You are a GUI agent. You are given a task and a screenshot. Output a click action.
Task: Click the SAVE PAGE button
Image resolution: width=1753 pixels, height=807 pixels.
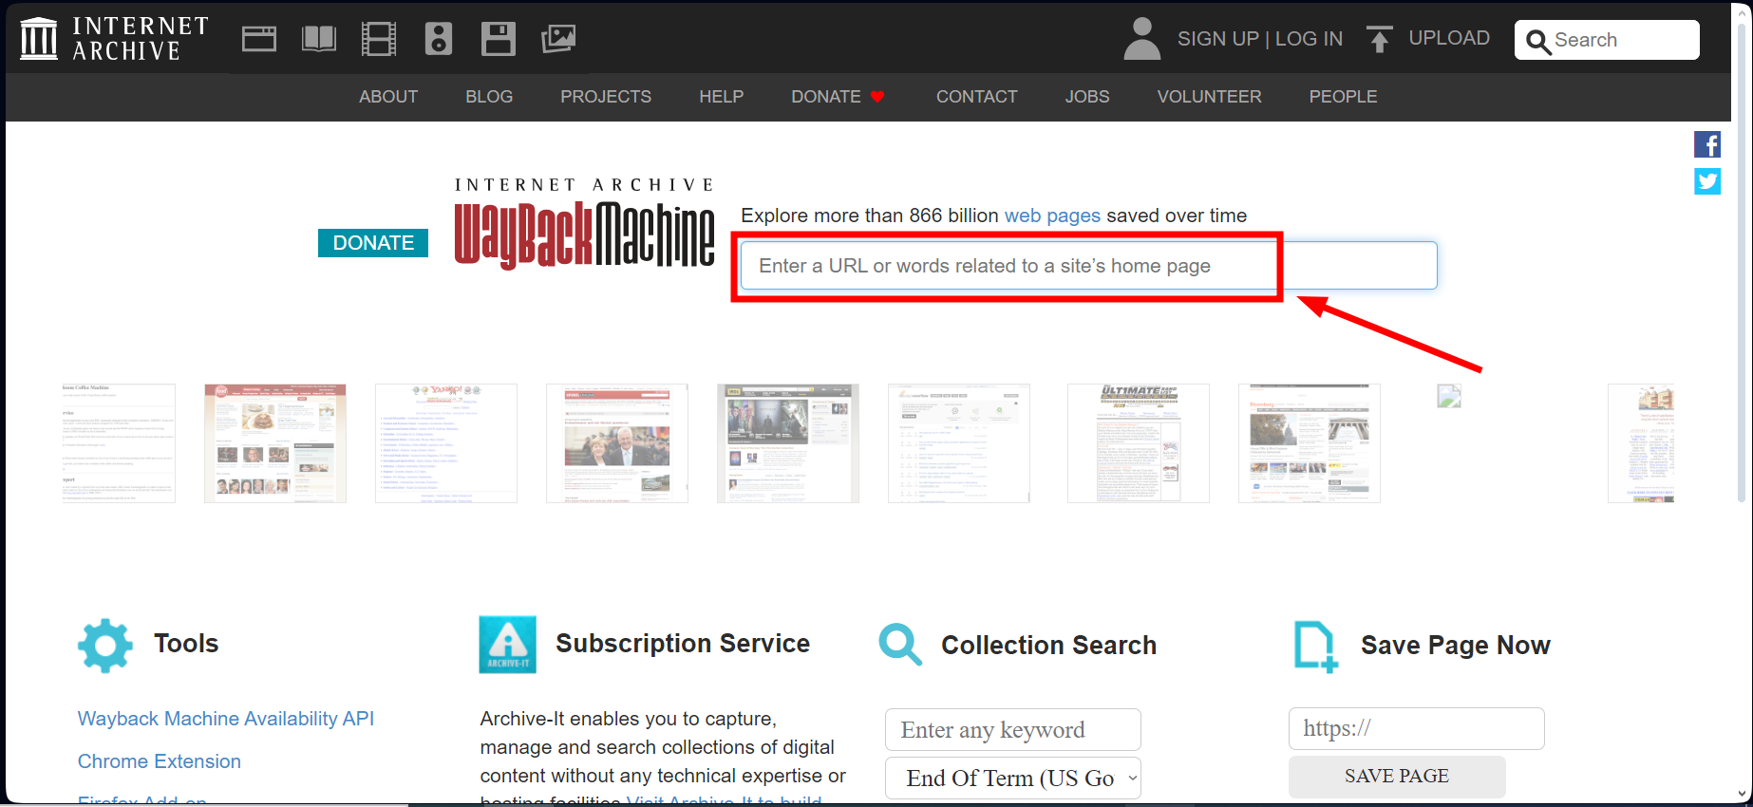(1397, 777)
